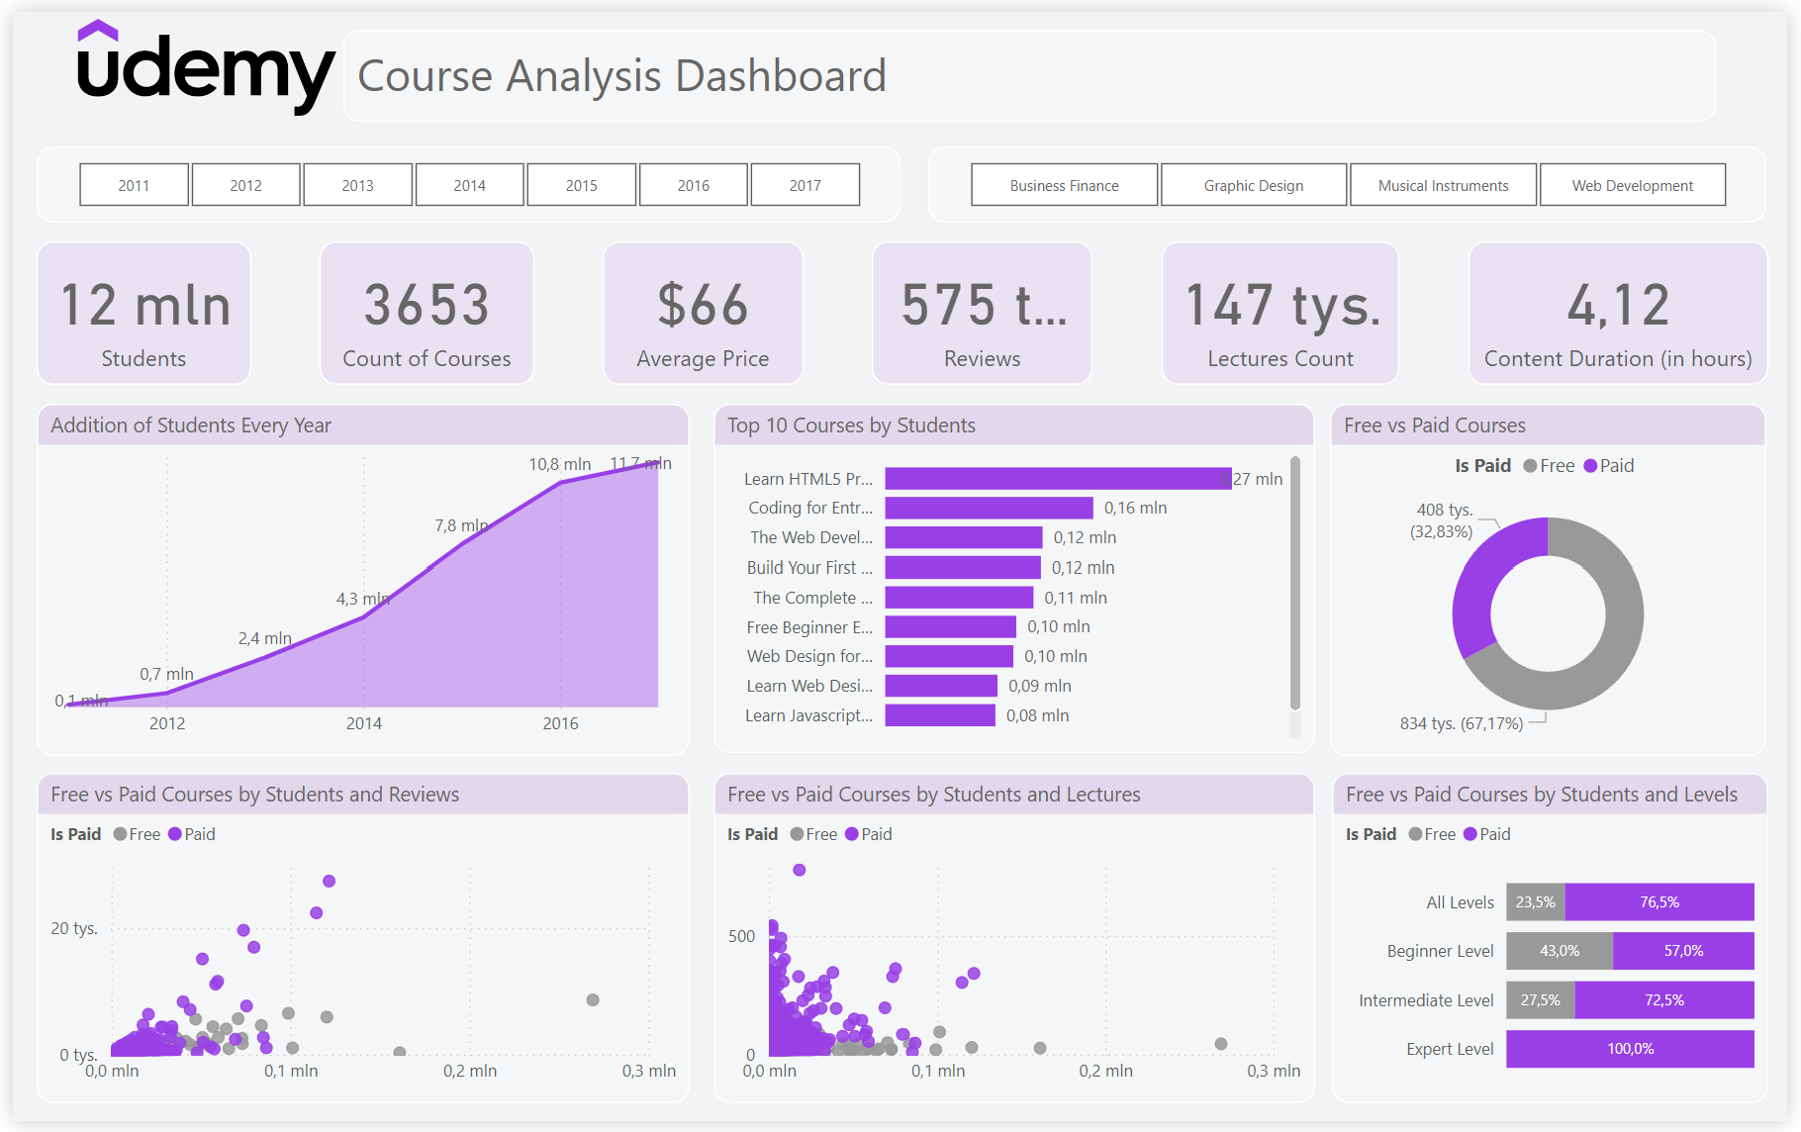Select the Musical Instruments category button
The image size is (1801, 1132).
coord(1443,185)
